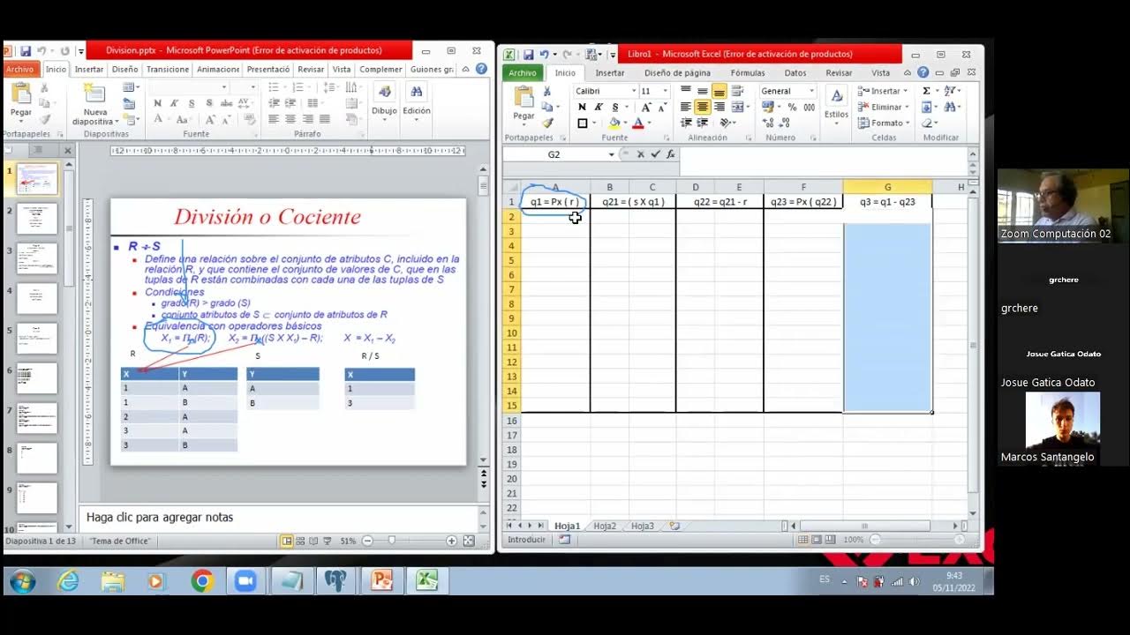Click the Windows Start orb
The width and height of the screenshot is (1130, 635).
pyautogui.click(x=22, y=581)
